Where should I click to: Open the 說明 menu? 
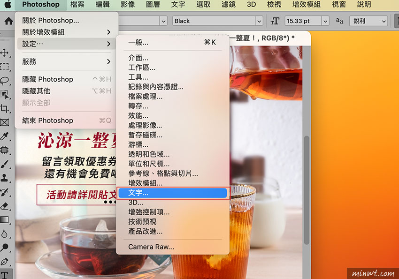point(364,4)
